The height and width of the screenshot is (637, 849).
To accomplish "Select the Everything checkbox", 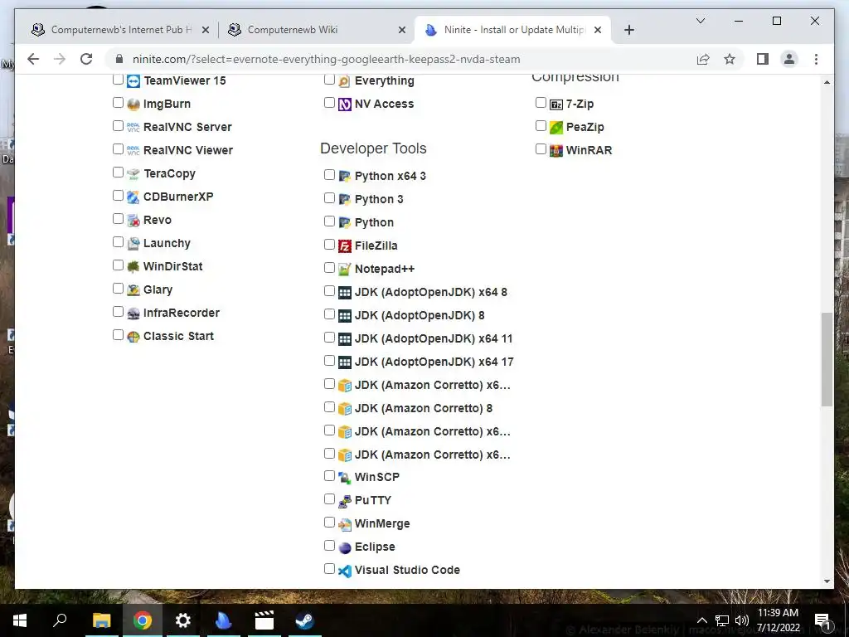I will [329, 79].
